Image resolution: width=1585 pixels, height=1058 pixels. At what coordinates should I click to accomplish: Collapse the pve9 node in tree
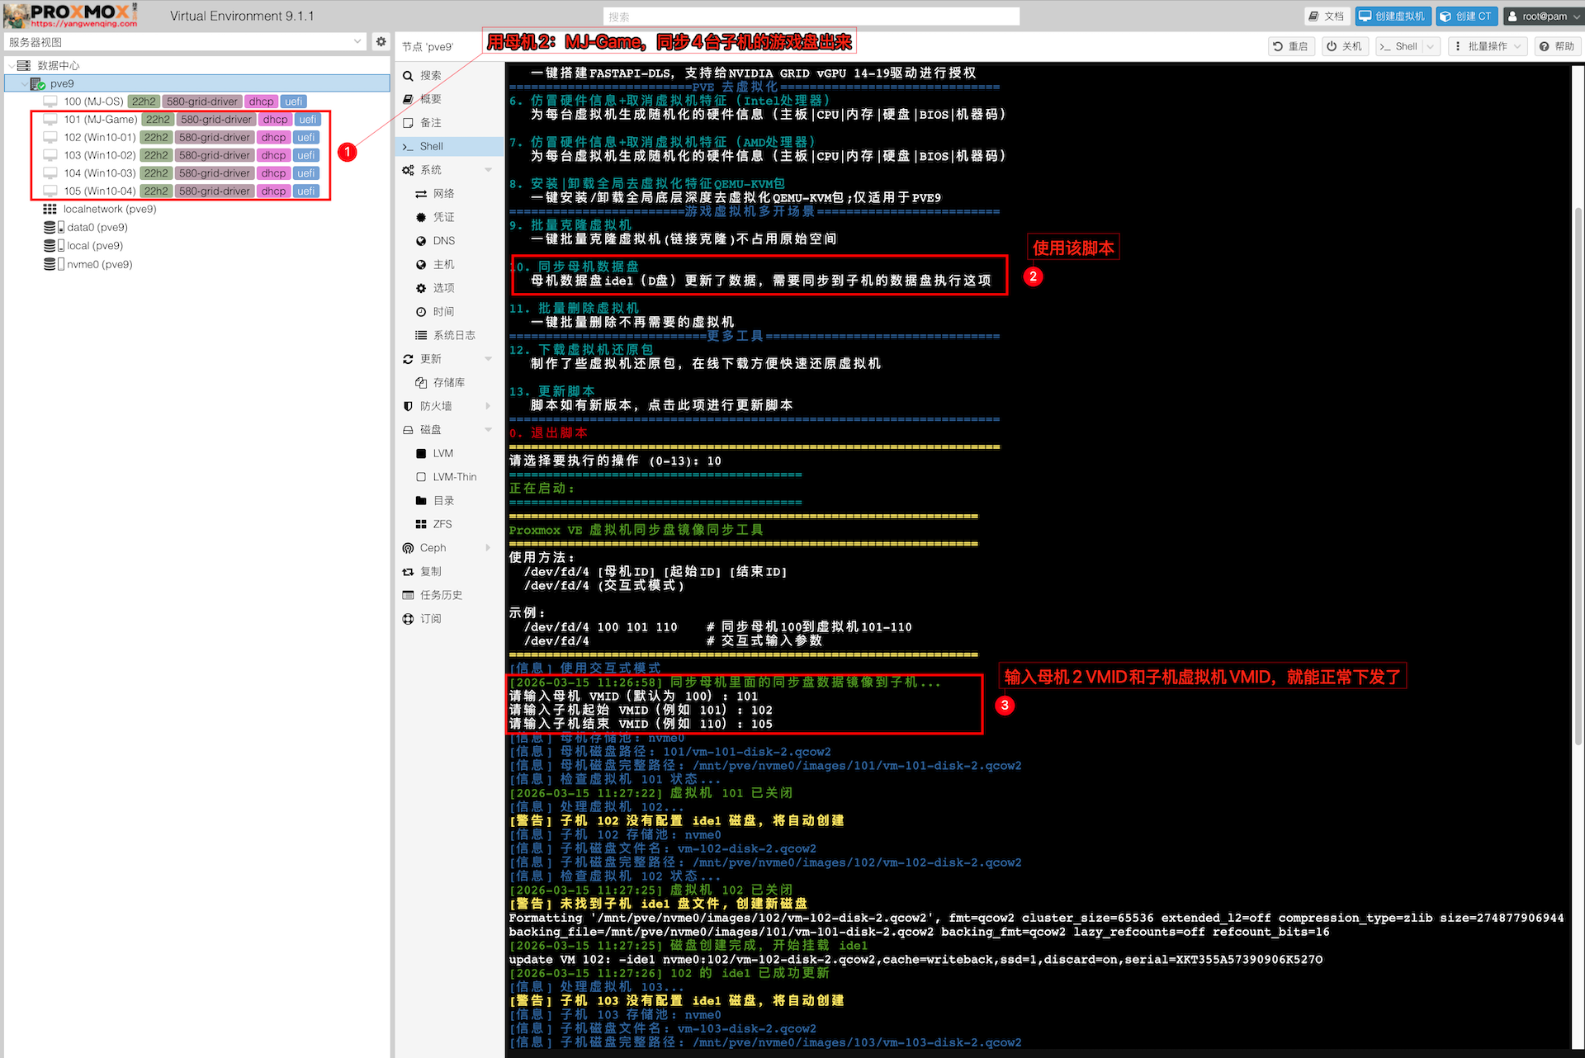tap(24, 83)
